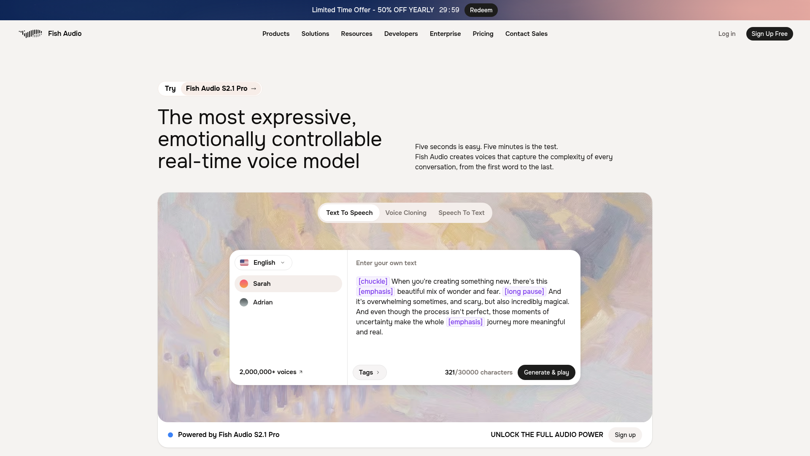Click the 321/30000 characters counter

[x=478, y=372]
